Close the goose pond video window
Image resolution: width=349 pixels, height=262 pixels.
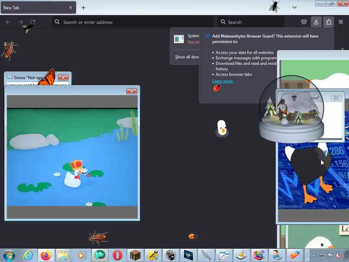pos(132,91)
